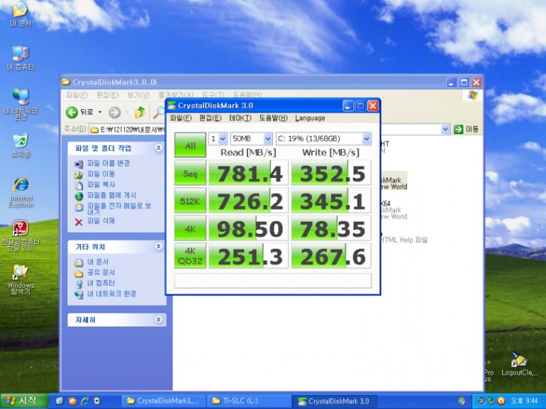Open CrystalDiskMark 파일(F) menu

pos(181,118)
